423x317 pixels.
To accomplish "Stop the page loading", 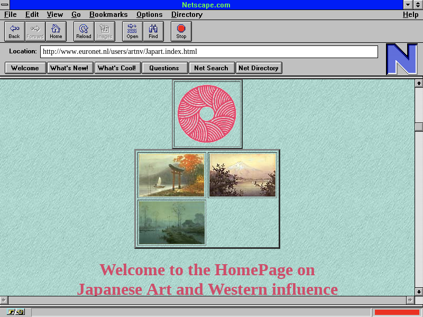I will click(x=181, y=32).
